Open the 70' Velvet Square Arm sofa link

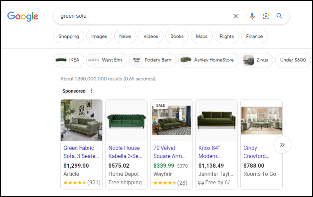(169, 152)
